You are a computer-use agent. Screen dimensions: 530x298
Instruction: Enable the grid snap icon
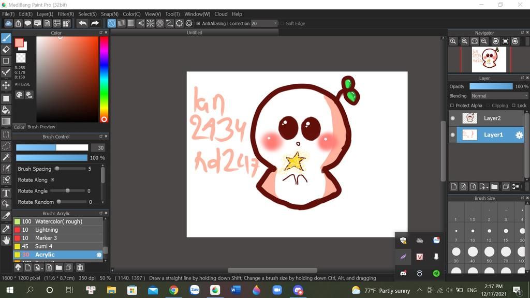point(130,23)
